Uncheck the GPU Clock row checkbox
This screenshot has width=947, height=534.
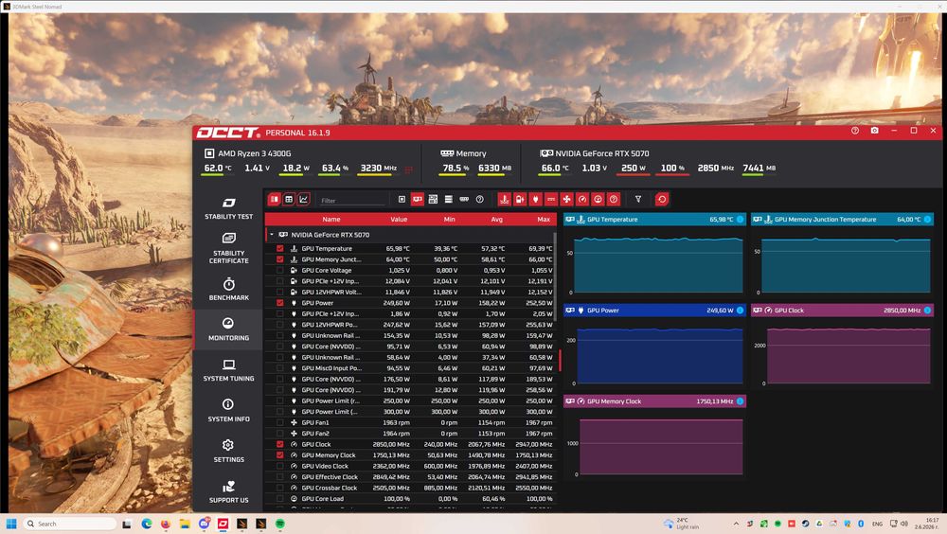click(x=279, y=444)
